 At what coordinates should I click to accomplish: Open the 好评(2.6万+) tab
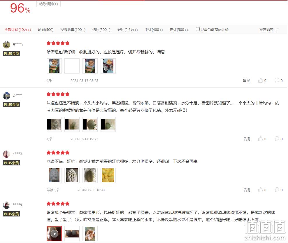(127, 29)
